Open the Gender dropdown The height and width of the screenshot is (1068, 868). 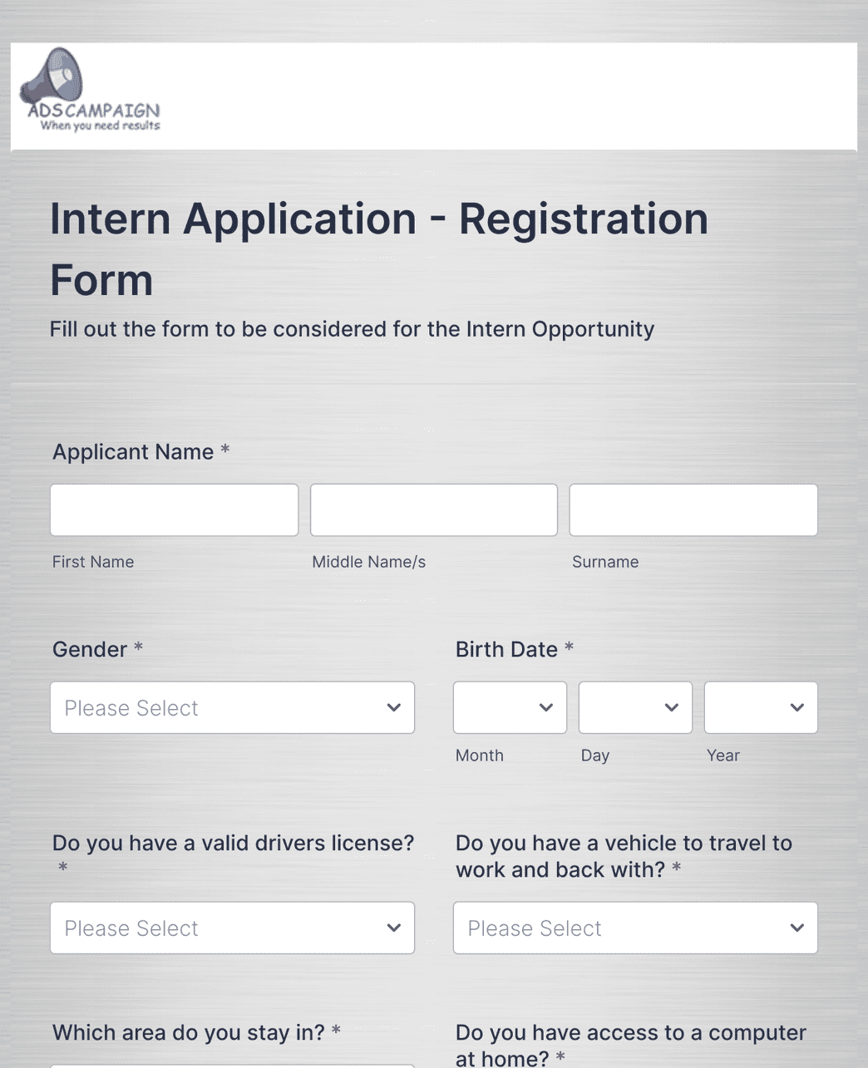coord(232,707)
